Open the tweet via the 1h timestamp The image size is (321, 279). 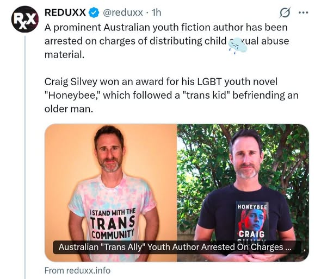click(156, 12)
